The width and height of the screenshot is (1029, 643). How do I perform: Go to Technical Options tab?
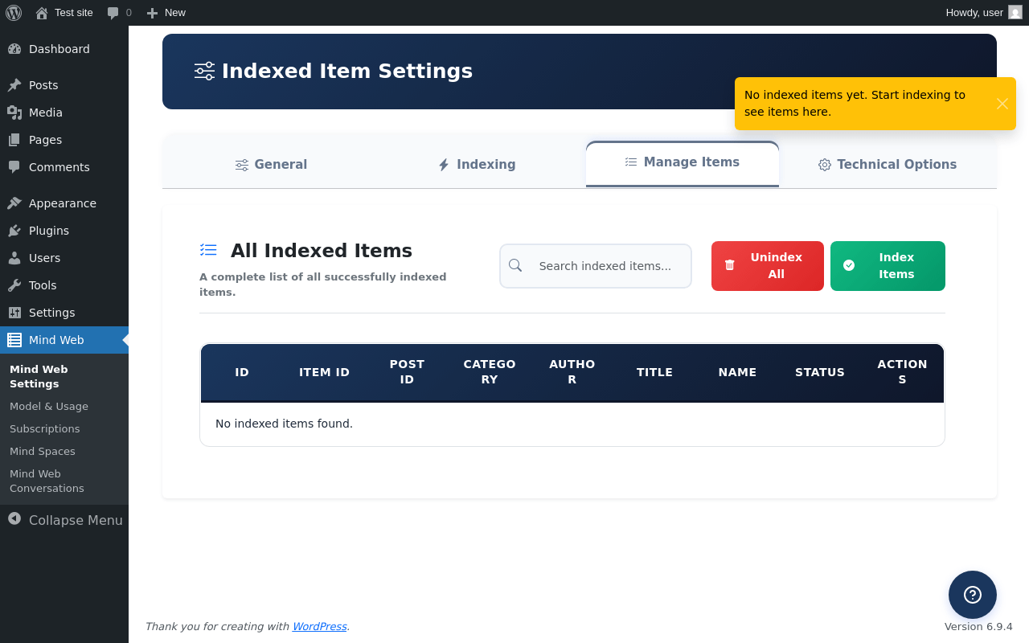coord(888,165)
